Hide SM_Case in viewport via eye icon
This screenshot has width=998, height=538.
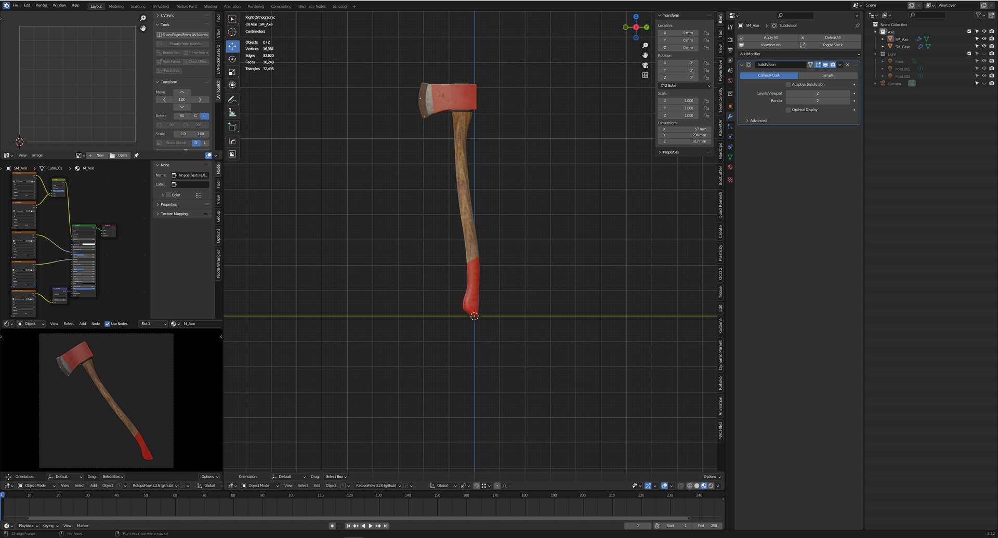(984, 47)
